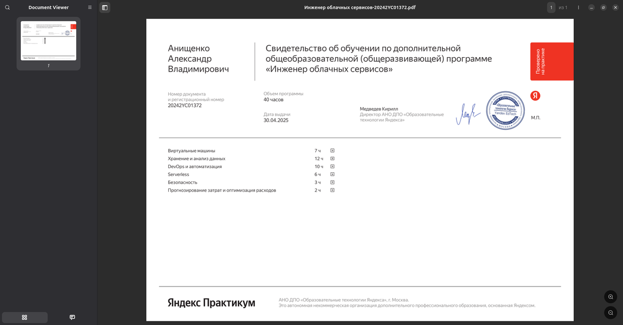Viewport: 623px width, 325px height.
Task: Open the annotations view
Action: [x=72, y=317]
